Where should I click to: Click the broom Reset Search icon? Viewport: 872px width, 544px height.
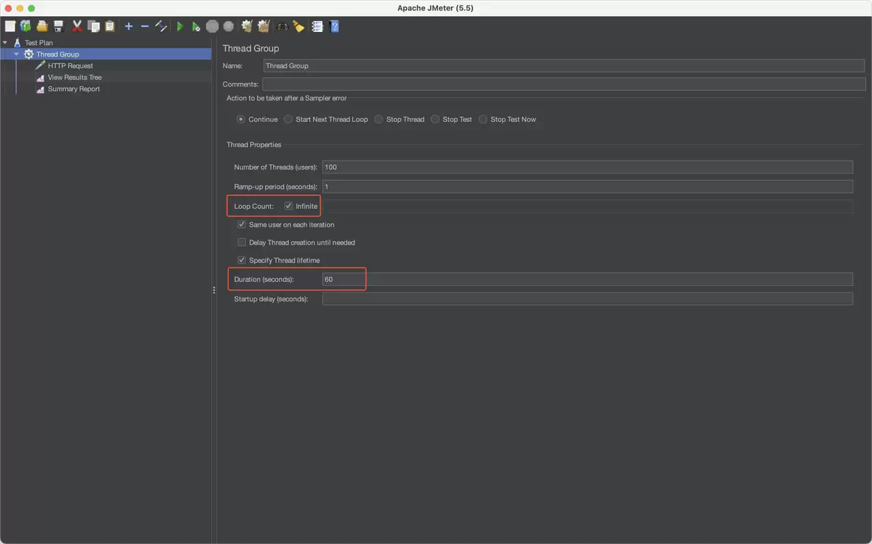298,27
